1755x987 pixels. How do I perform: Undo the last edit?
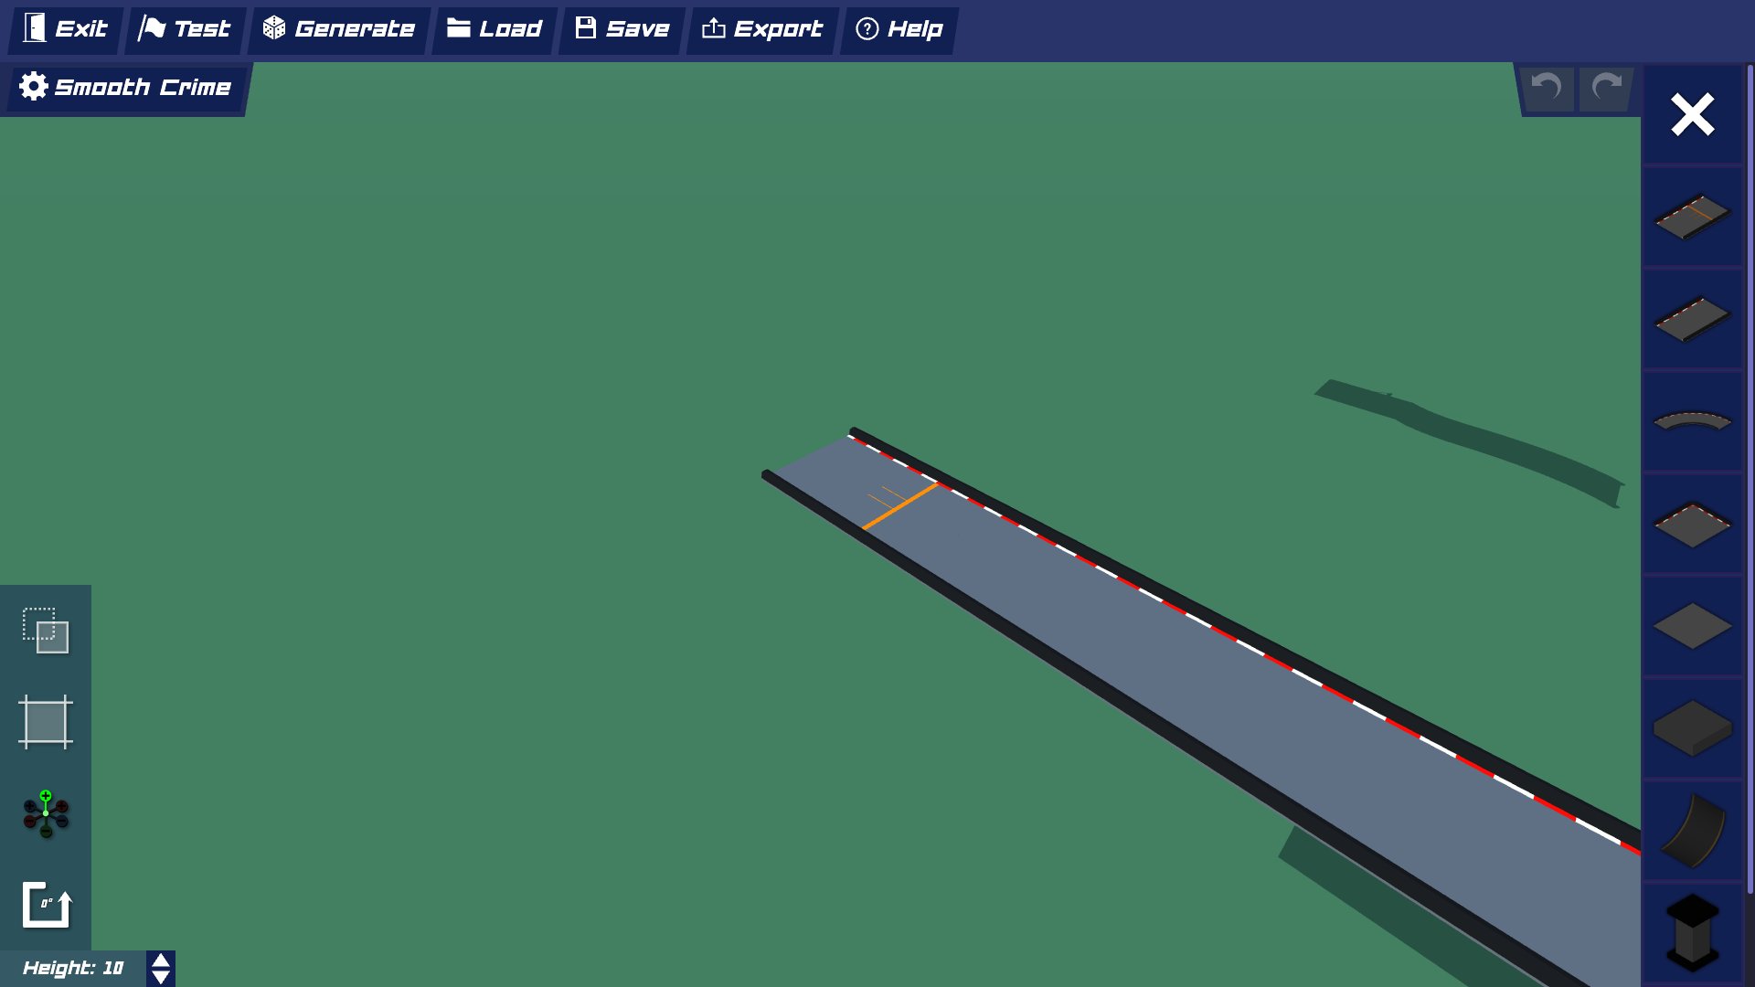click(1547, 88)
